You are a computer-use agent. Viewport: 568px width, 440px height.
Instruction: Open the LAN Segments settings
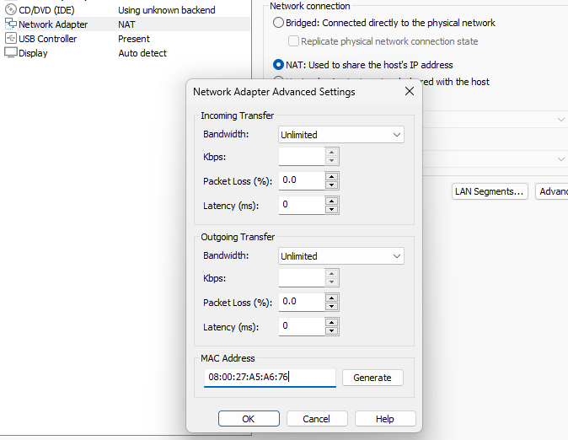coord(490,191)
